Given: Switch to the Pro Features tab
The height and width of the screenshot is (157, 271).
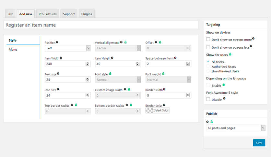Looking at the screenshot, I should [48, 14].
